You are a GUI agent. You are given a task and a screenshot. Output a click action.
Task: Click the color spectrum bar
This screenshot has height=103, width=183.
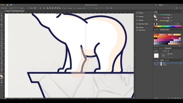coord(168,27)
